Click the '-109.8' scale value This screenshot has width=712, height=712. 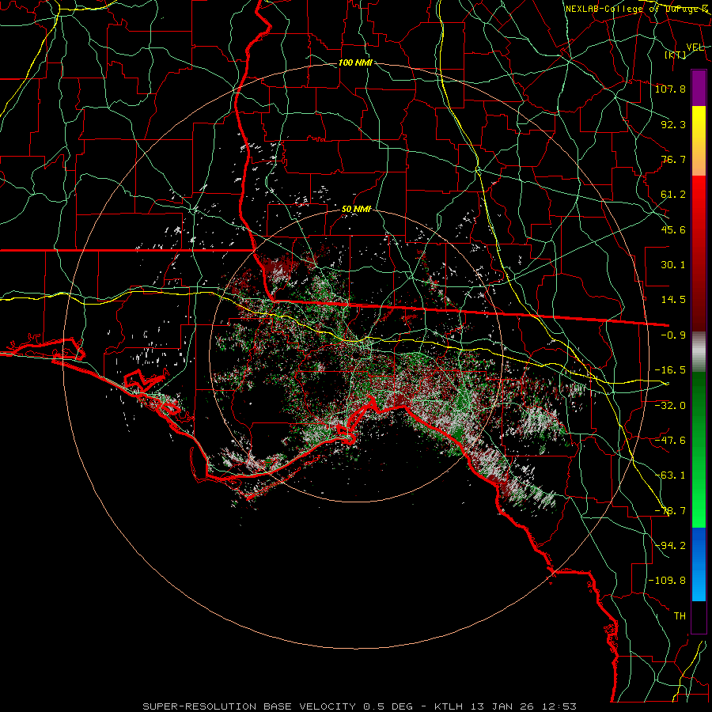click(x=667, y=581)
